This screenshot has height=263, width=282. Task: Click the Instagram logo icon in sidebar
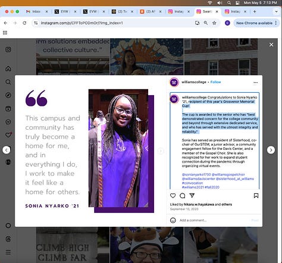8,49
